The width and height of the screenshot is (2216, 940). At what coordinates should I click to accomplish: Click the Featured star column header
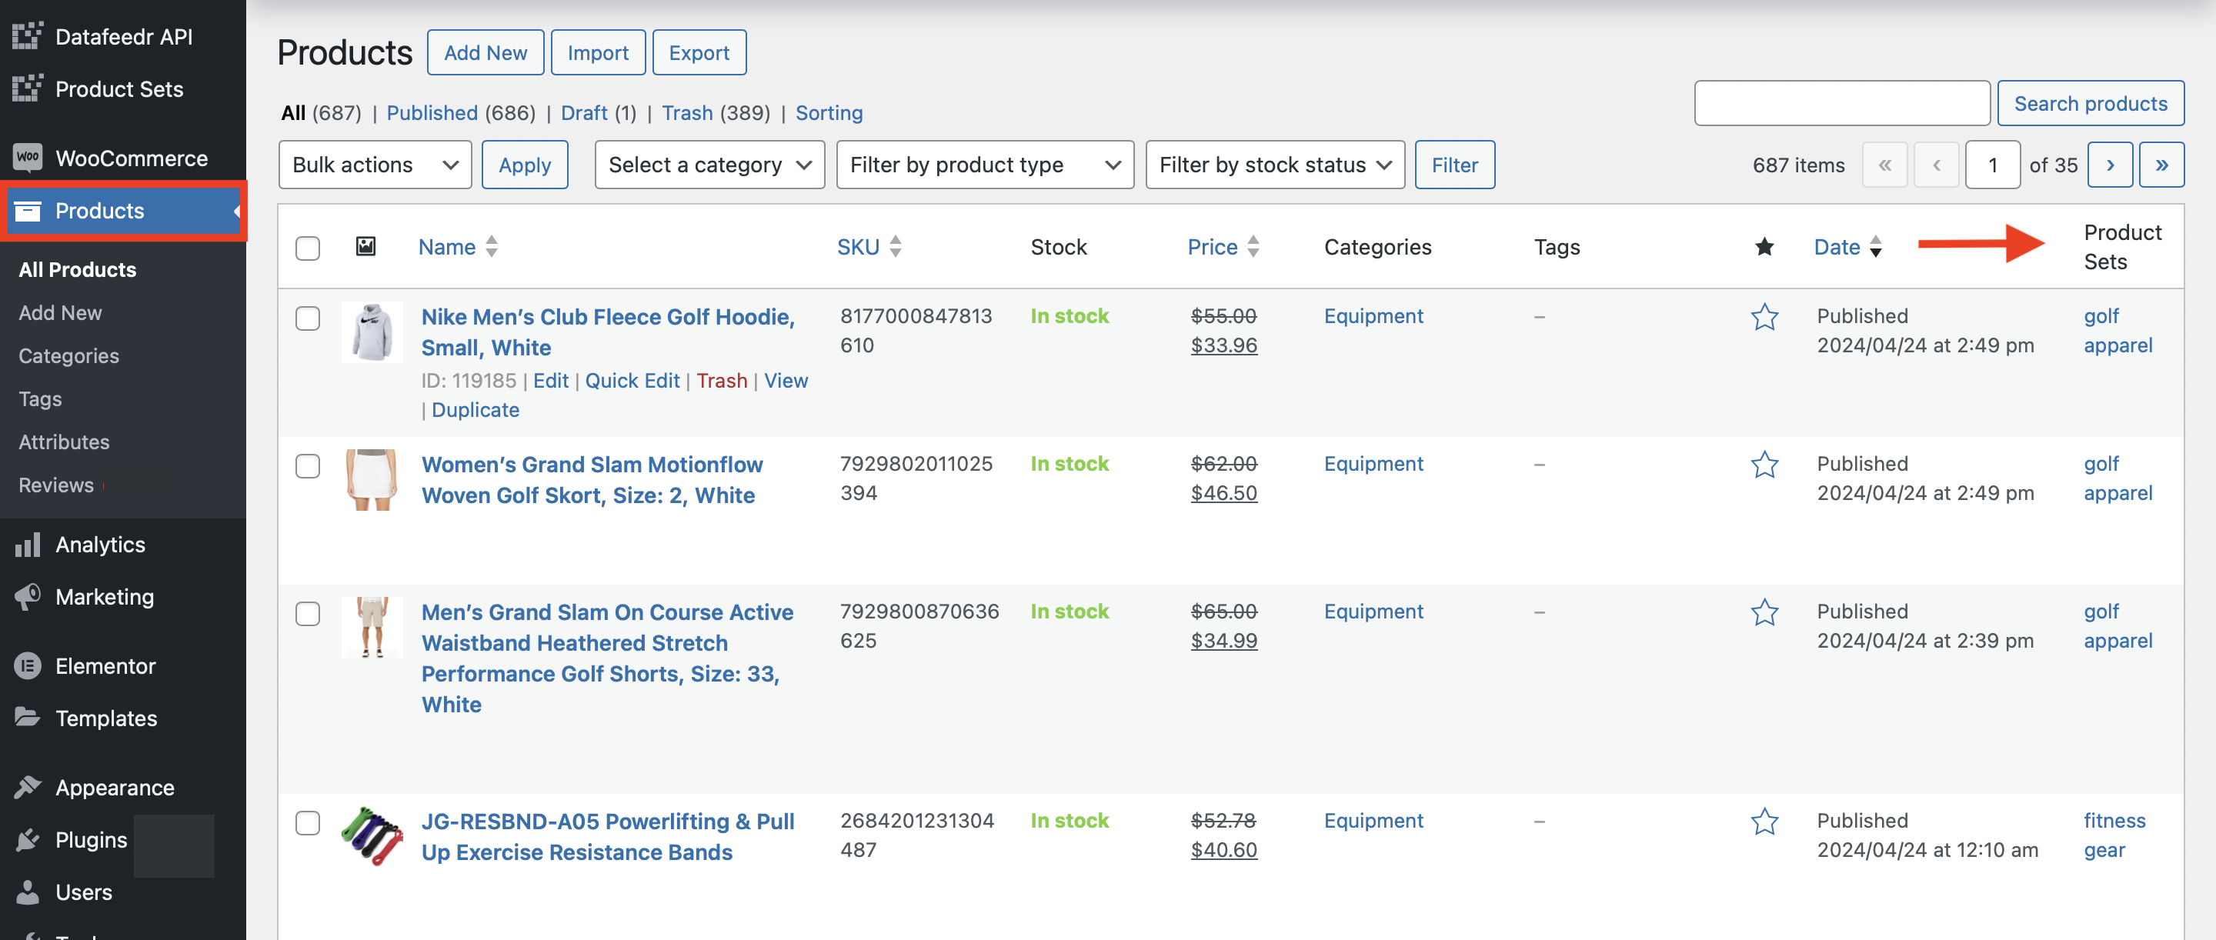coord(1764,247)
